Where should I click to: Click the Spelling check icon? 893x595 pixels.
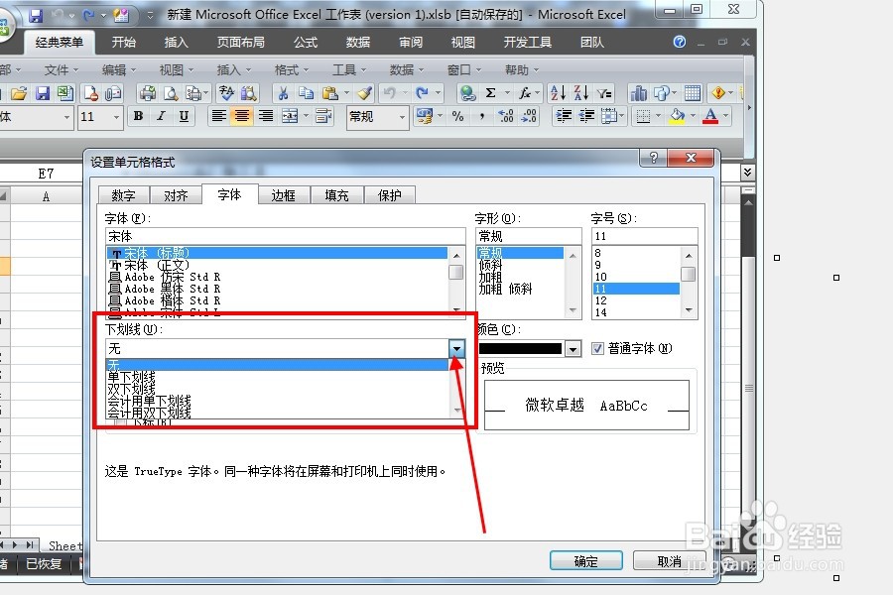point(226,93)
